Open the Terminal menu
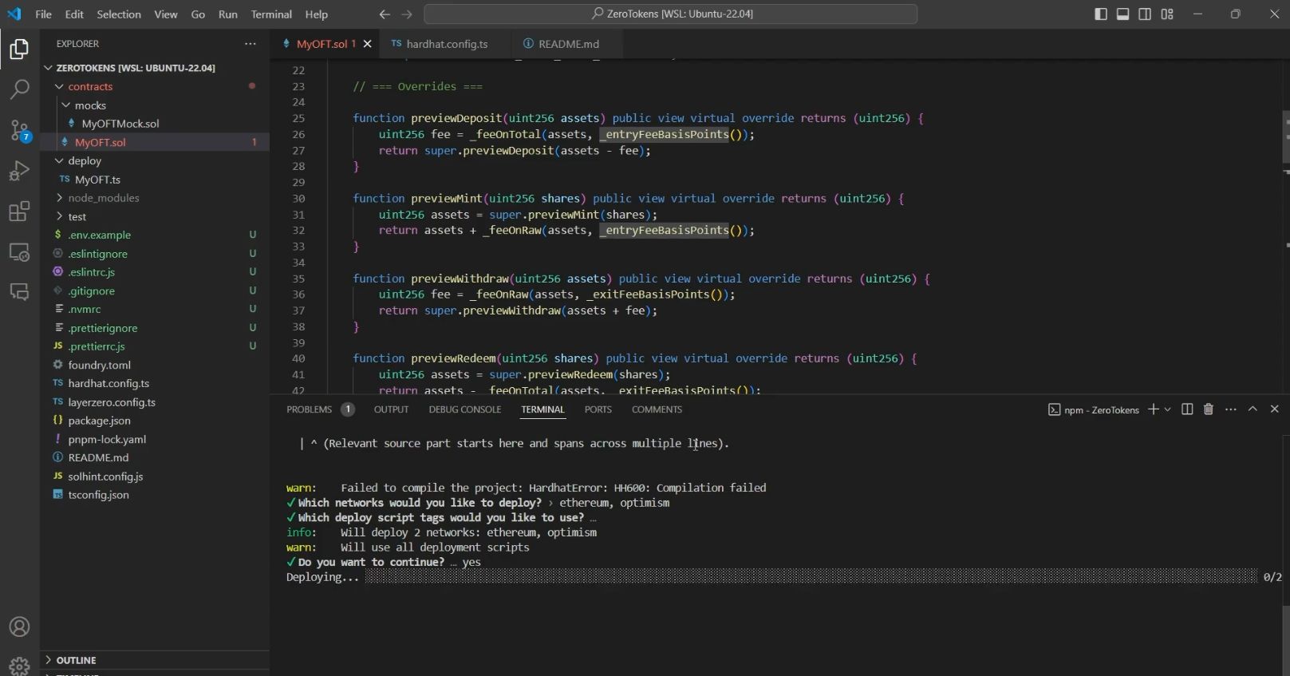 [x=271, y=14]
